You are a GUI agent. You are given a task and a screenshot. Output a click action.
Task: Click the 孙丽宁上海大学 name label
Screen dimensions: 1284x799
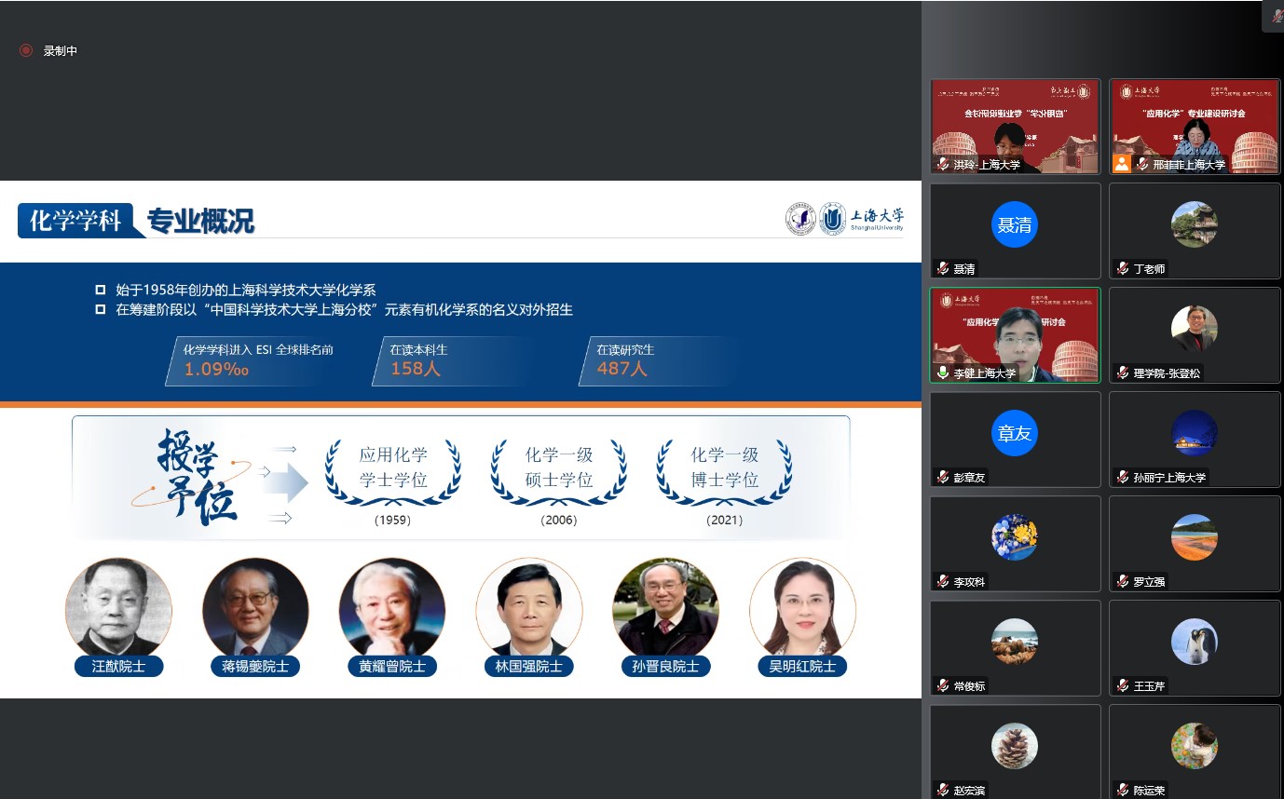coord(1169,478)
